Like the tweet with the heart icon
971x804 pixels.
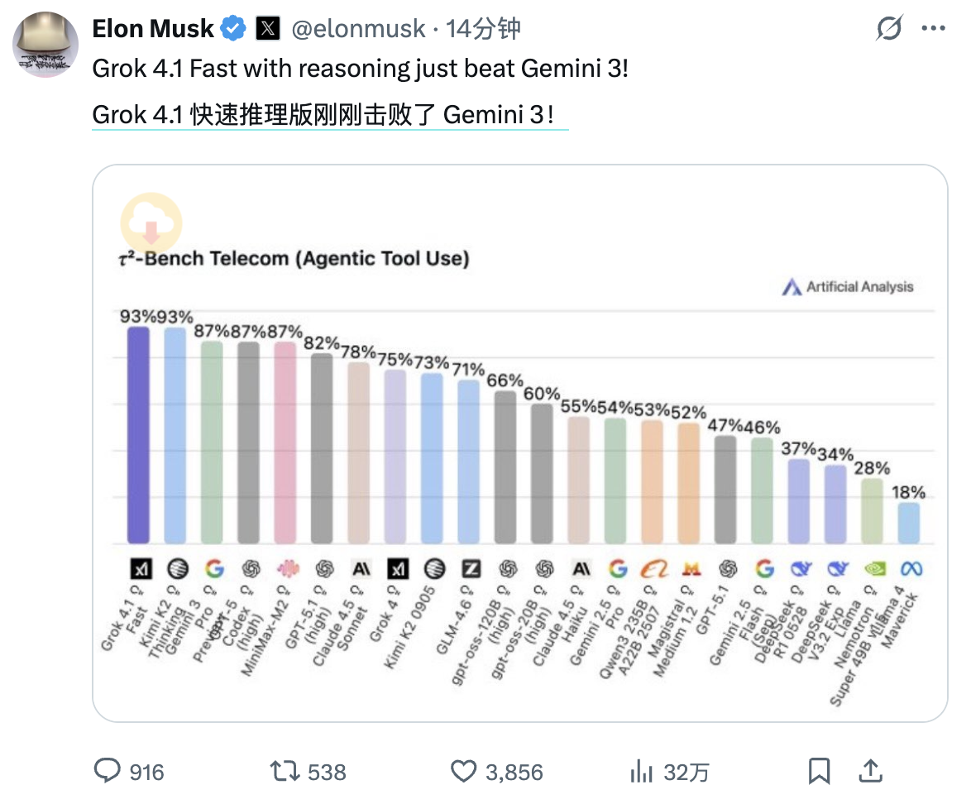[463, 772]
